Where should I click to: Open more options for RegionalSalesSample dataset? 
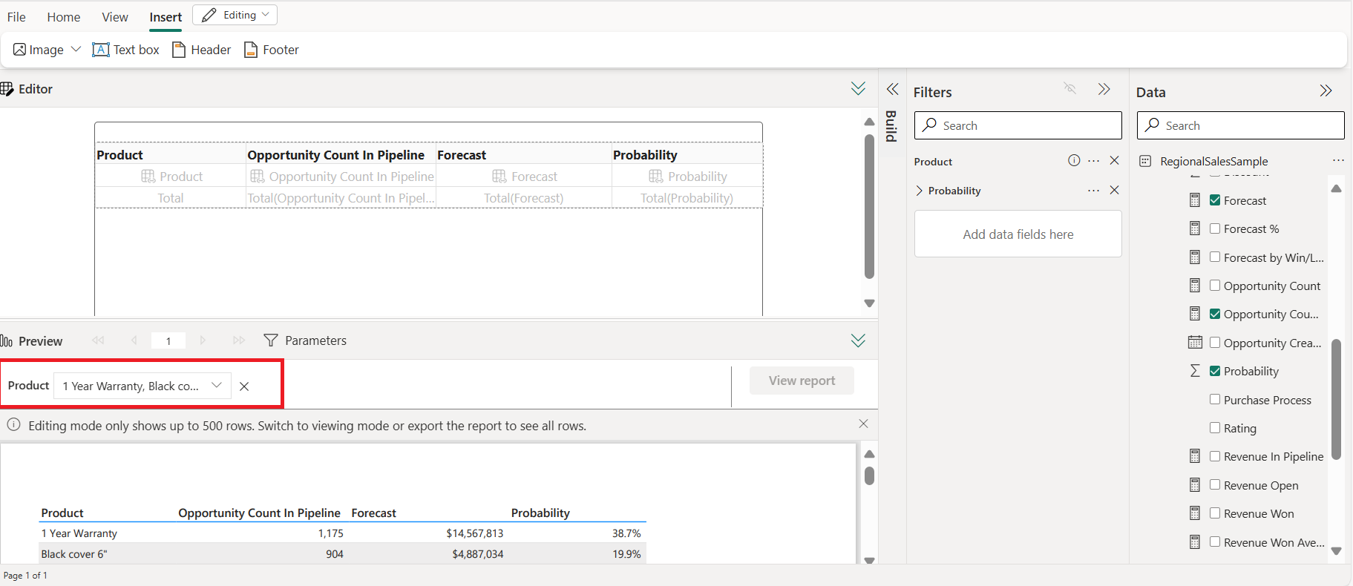[1337, 161]
